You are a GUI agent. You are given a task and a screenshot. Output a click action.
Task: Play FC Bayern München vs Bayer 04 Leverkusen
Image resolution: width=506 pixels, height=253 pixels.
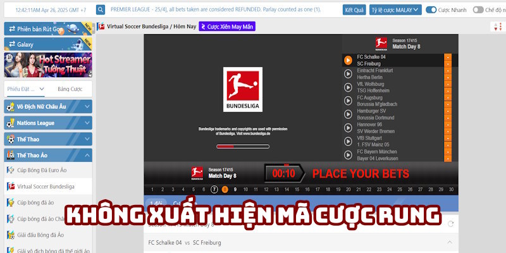348,155
